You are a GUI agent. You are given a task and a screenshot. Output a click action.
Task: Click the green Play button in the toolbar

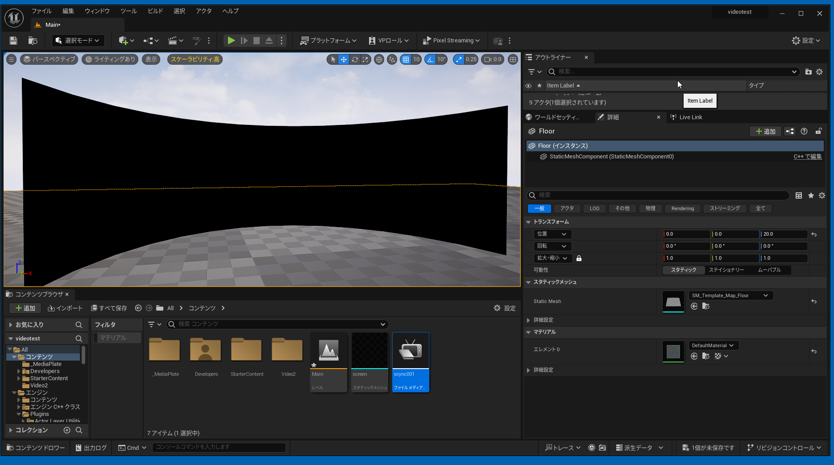pos(231,41)
